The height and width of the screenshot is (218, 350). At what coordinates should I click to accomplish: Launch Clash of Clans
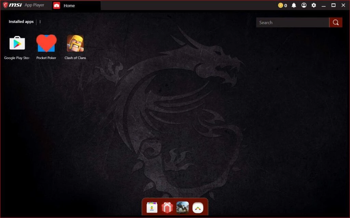(75, 43)
